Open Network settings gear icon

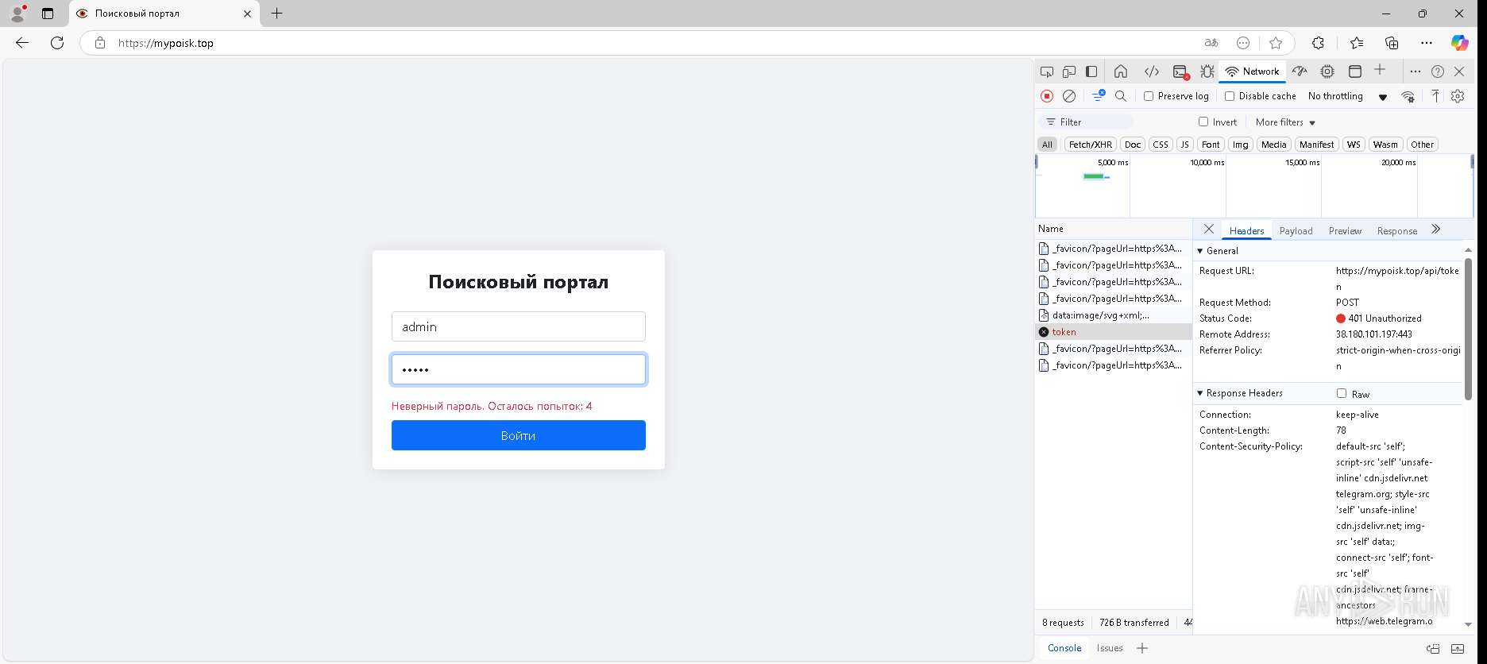click(1458, 96)
